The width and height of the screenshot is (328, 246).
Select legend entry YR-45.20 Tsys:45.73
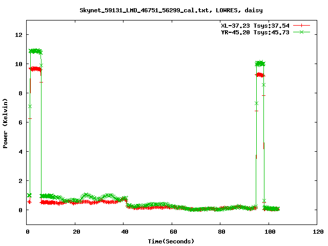[255, 32]
